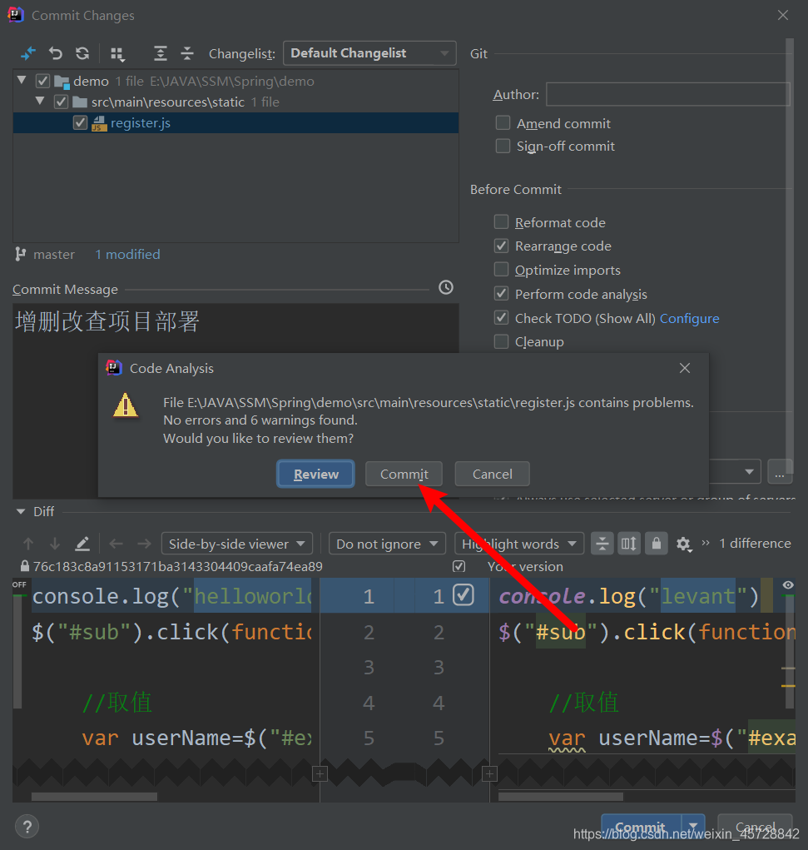Viewport: 808px width, 850px height.
Task: Click the master branch icon
Action: pyautogui.click(x=21, y=254)
